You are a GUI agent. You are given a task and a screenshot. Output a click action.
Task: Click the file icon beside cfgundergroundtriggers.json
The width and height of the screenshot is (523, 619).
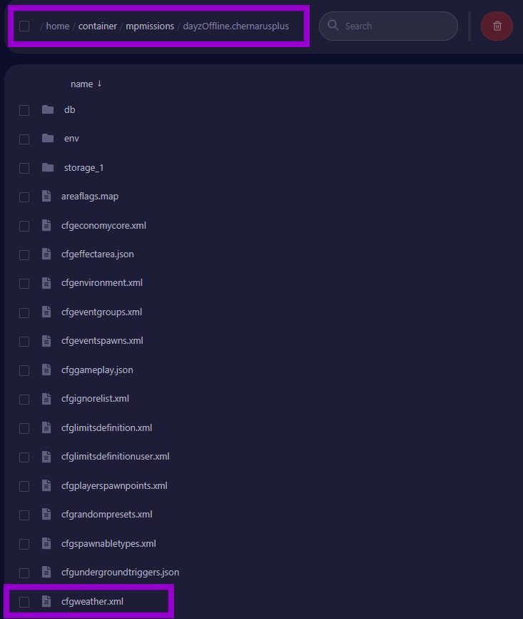[46, 572]
